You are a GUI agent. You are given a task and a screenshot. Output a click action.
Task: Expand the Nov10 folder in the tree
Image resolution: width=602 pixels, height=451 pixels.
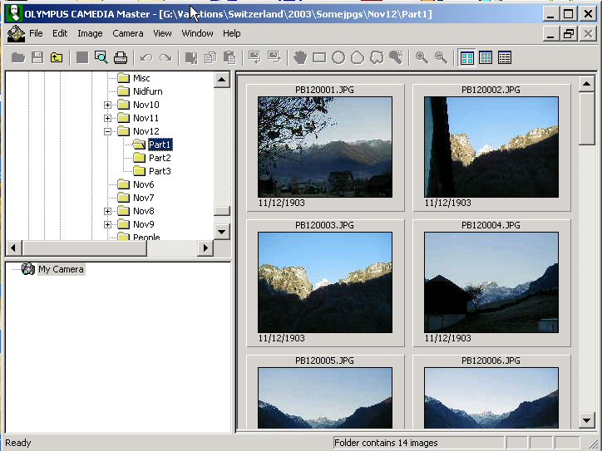[x=107, y=105]
